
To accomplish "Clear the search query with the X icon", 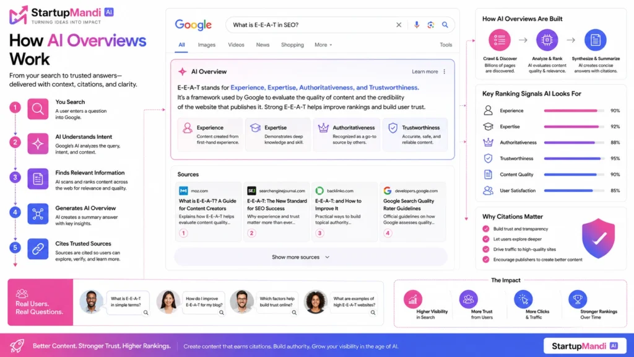I will tap(399, 25).
